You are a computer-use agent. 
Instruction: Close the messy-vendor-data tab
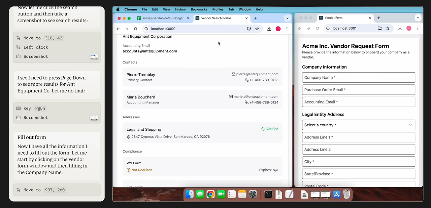click(189, 18)
